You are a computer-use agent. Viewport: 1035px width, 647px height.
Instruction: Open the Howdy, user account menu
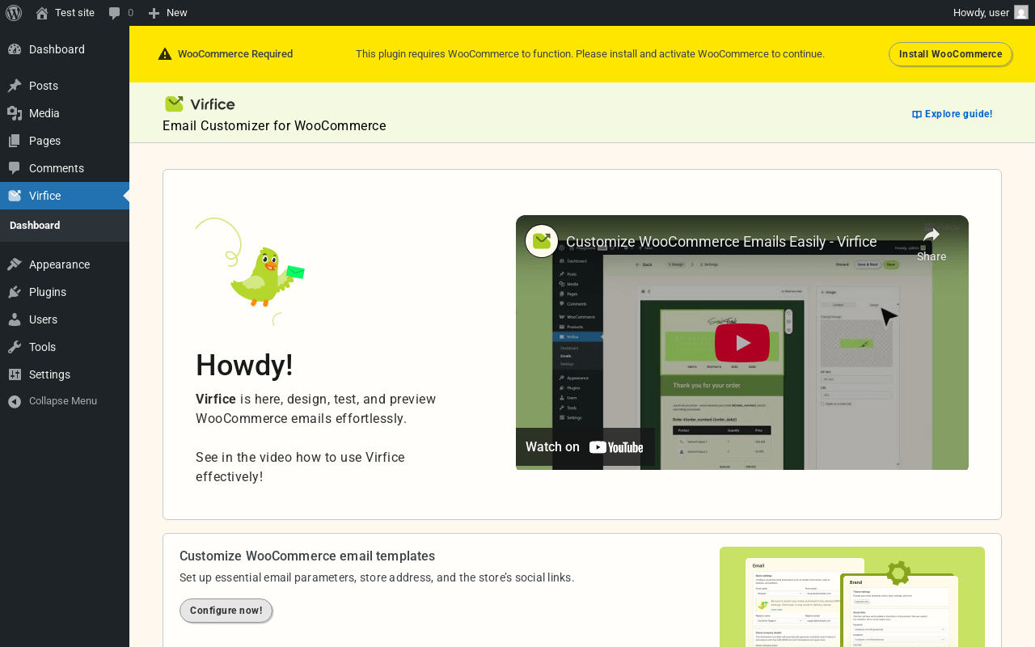[981, 12]
